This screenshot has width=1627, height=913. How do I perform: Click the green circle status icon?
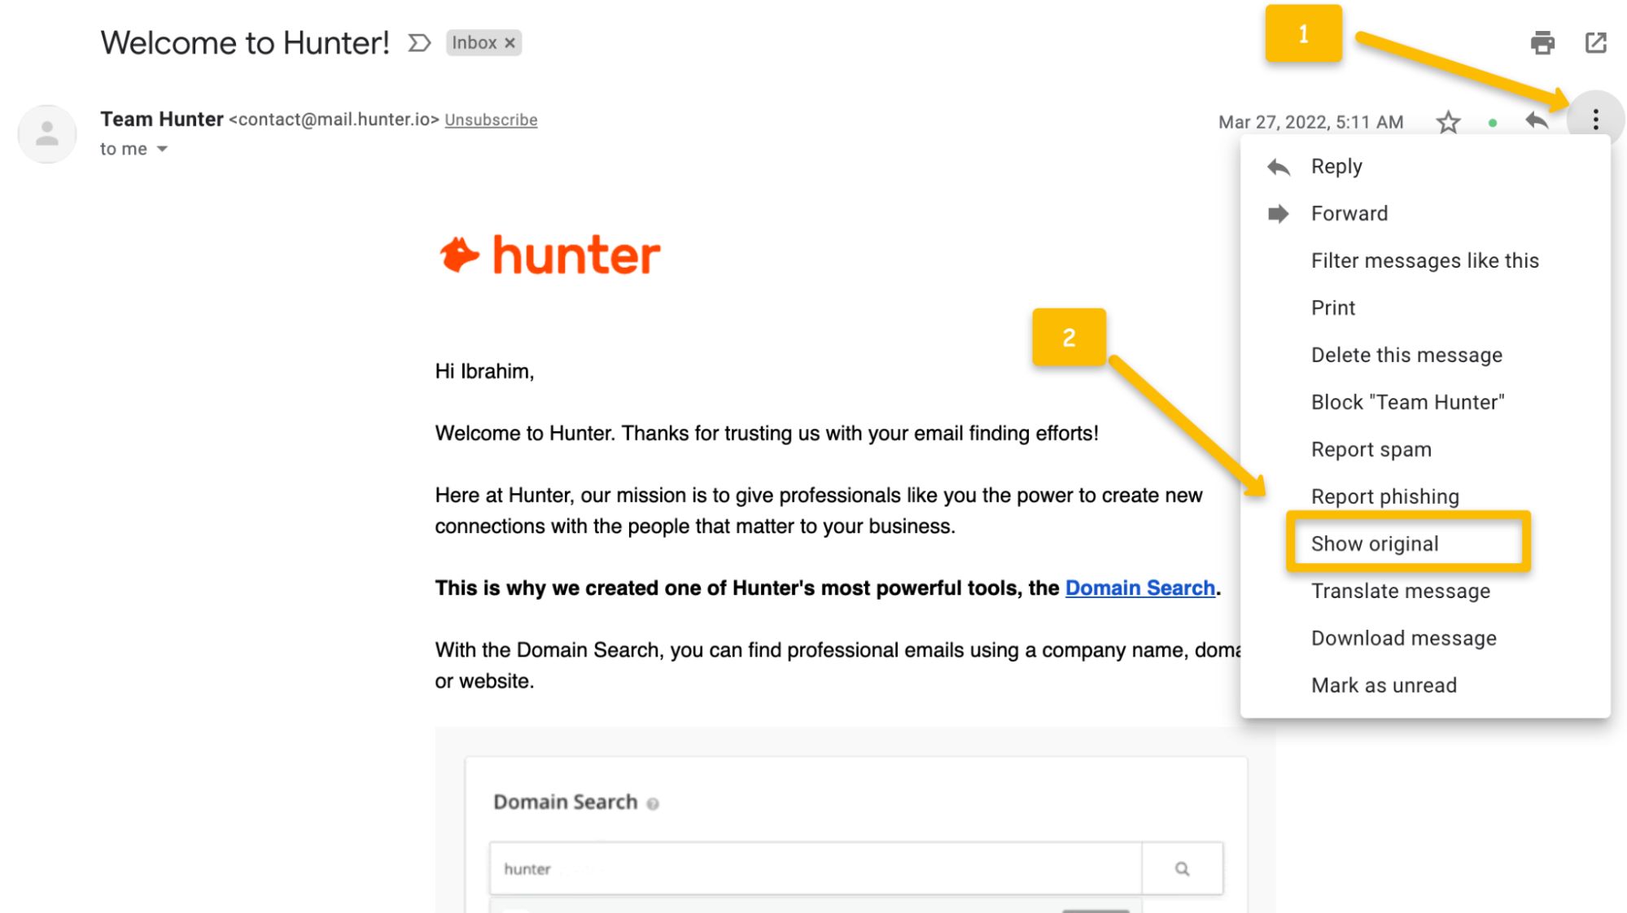point(1493,124)
